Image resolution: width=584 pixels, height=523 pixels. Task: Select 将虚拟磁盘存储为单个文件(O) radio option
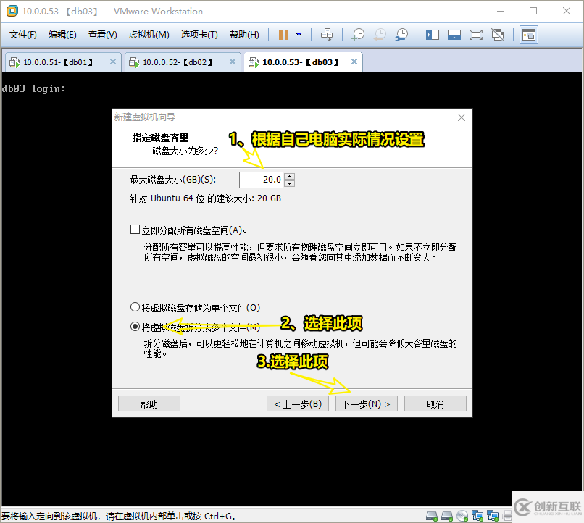pyautogui.click(x=135, y=307)
